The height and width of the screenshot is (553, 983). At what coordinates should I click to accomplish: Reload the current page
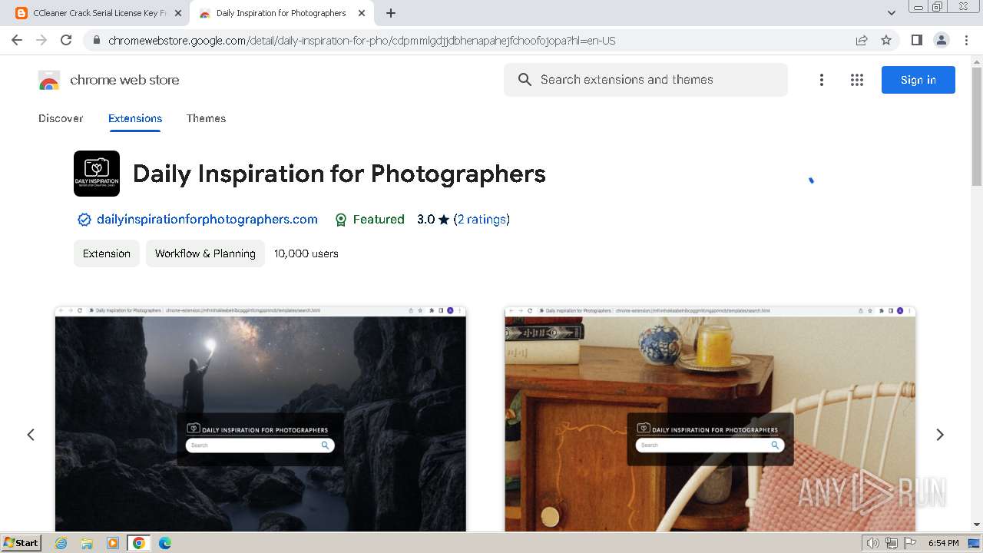click(x=66, y=40)
